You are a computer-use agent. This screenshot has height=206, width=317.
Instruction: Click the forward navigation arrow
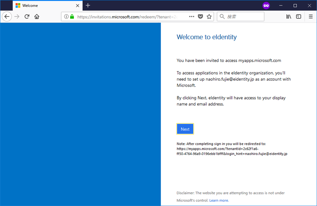17,17
